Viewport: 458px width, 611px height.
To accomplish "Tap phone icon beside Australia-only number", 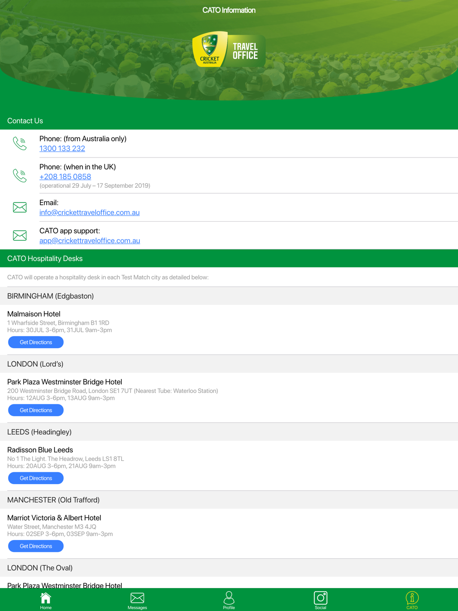I will (20, 143).
